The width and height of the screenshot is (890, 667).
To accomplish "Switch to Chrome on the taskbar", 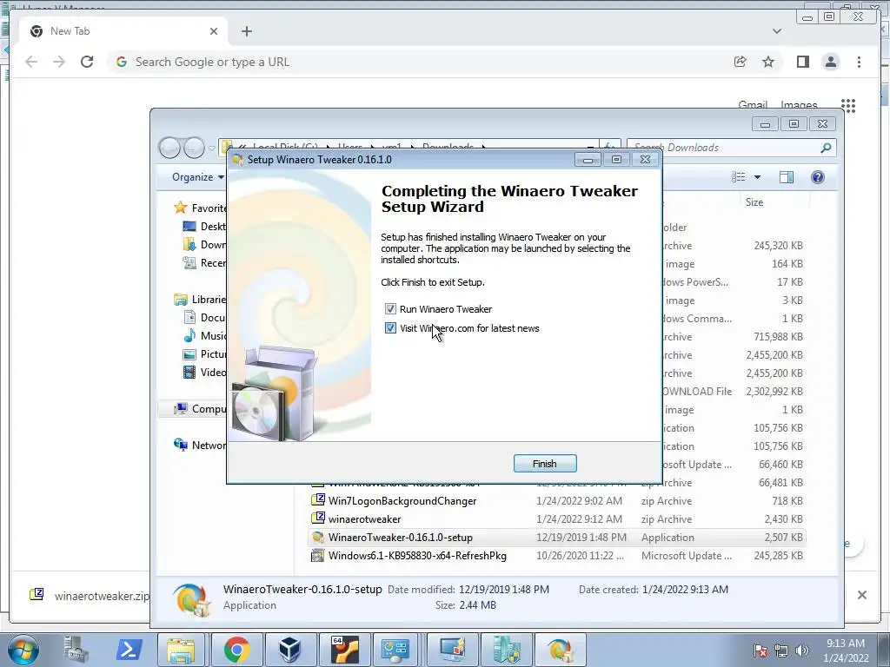I will pyautogui.click(x=236, y=650).
